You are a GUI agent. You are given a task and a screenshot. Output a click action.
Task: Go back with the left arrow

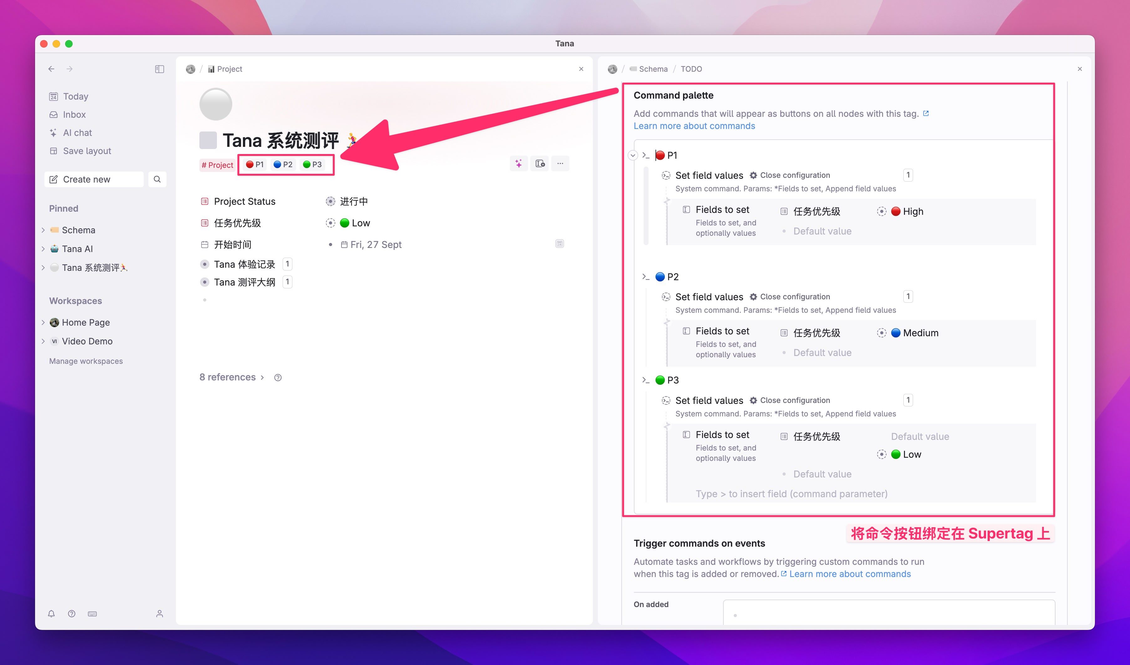pyautogui.click(x=51, y=69)
